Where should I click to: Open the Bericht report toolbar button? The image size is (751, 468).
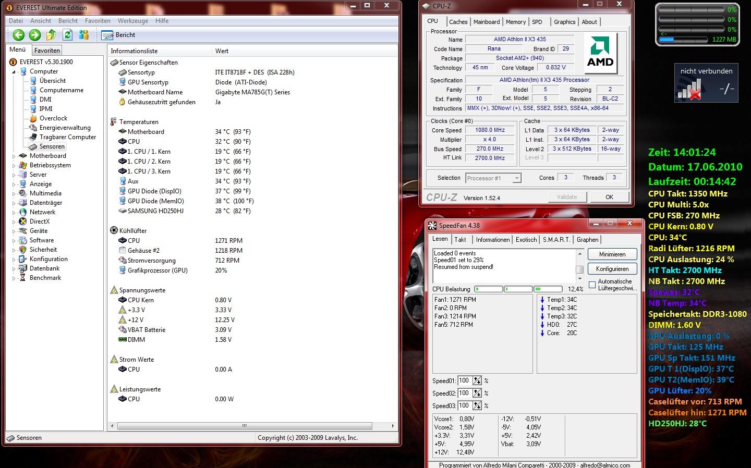pos(118,35)
